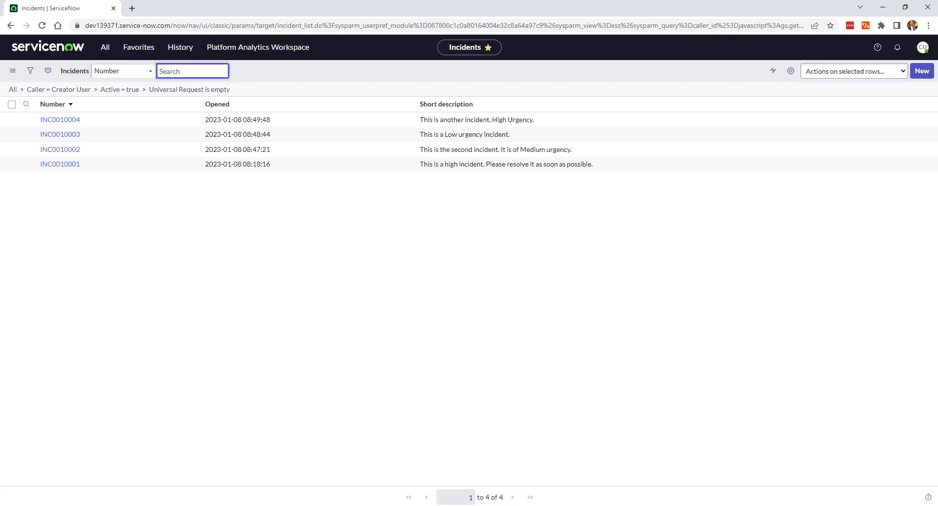
Task: Open the browser tab search chevron
Action: click(x=860, y=7)
